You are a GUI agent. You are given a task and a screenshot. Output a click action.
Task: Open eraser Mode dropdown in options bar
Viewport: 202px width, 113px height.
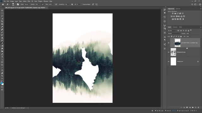(x=27, y=4)
